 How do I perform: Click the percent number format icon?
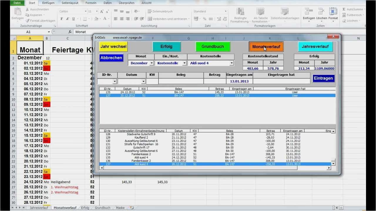204,19
